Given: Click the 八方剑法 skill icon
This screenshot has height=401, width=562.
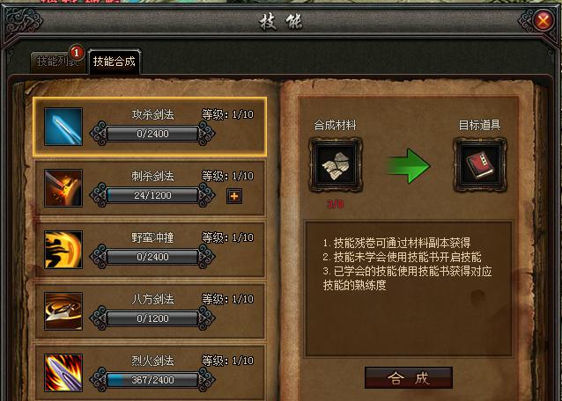Looking at the screenshot, I should (x=63, y=311).
